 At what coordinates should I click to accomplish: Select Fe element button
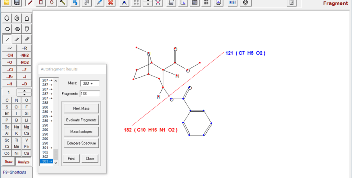(x=27, y=147)
